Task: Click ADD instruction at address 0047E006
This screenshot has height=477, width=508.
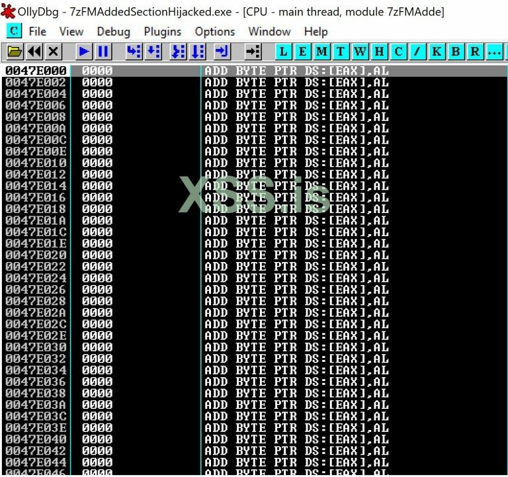Action: [296, 105]
